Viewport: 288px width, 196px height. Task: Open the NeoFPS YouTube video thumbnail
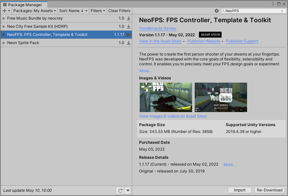pos(221,97)
